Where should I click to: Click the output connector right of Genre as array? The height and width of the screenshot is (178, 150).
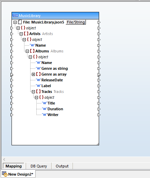pos(99,75)
